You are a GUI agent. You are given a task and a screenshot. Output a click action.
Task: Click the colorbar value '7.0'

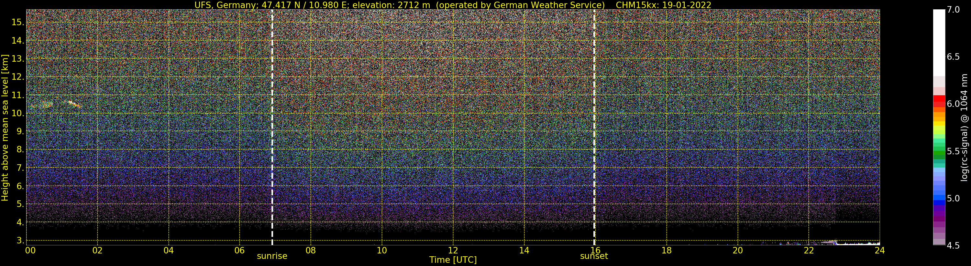pyautogui.click(x=953, y=9)
